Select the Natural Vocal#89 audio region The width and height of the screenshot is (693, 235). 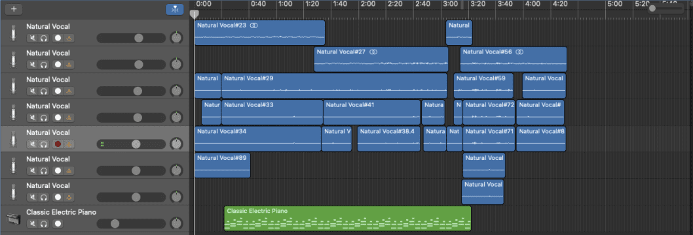[x=222, y=165]
